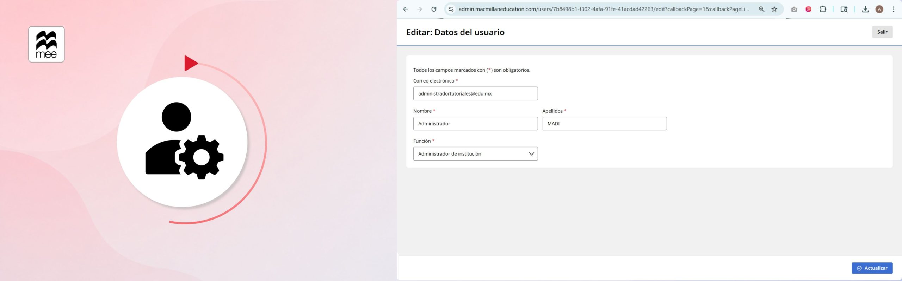Click the Actualizar button

[872, 268]
